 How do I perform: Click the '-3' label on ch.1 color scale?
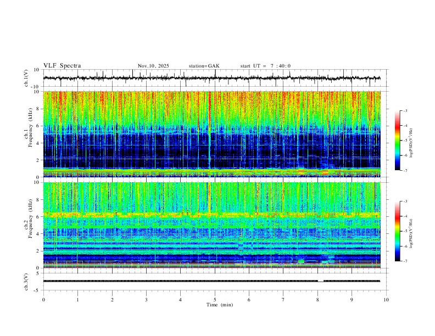click(405, 110)
